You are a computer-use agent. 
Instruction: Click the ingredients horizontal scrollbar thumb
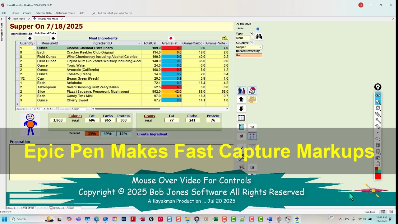(x=127, y=109)
